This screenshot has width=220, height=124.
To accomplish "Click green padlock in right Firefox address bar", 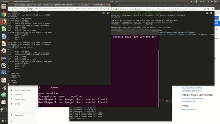I will [116, 9].
